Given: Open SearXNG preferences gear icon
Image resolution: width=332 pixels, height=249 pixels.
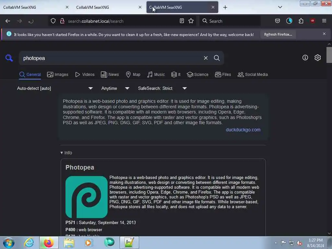Looking at the screenshot, I should [318, 57].
